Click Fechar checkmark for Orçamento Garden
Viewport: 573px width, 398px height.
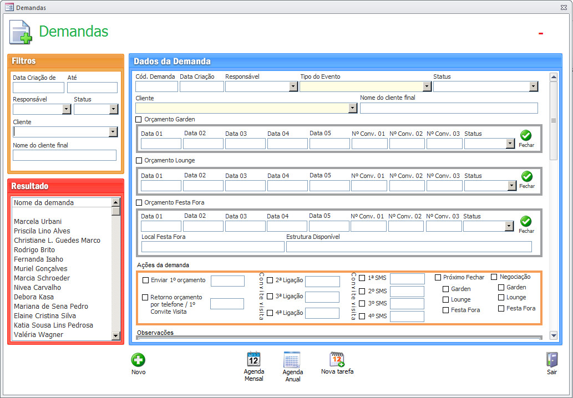(526, 135)
